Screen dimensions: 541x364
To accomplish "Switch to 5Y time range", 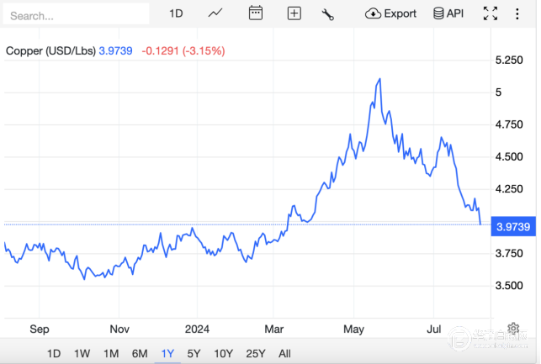I will coord(194,353).
